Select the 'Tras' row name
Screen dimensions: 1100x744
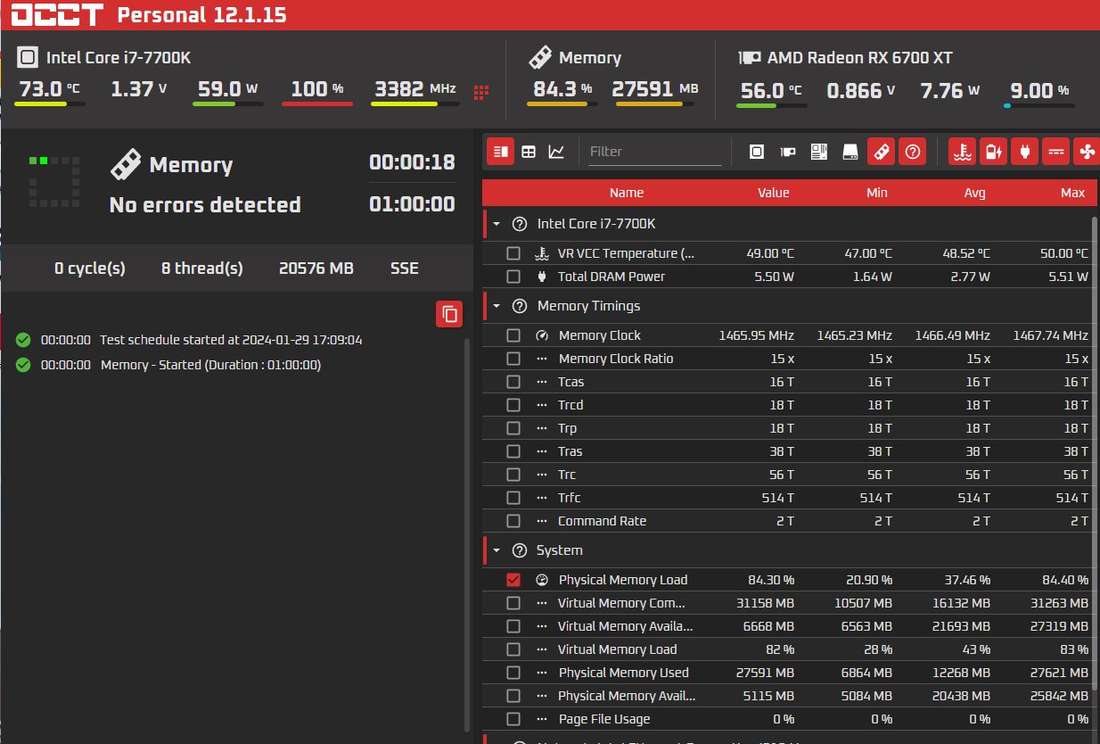pyautogui.click(x=571, y=451)
